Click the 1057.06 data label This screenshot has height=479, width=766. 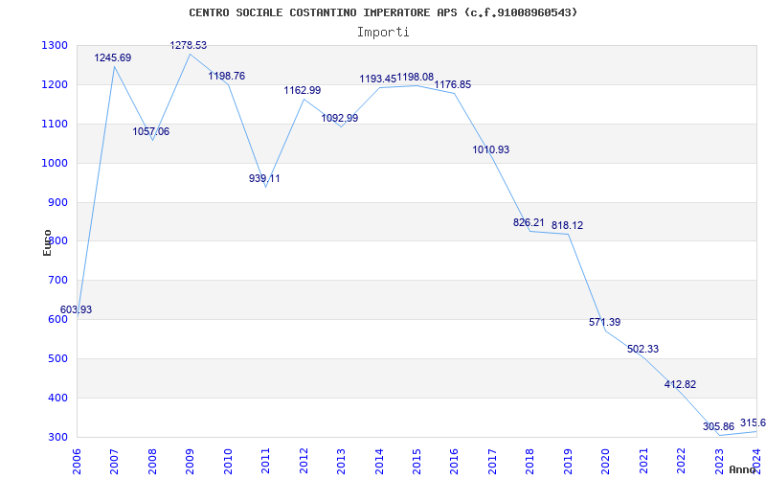coord(151,131)
